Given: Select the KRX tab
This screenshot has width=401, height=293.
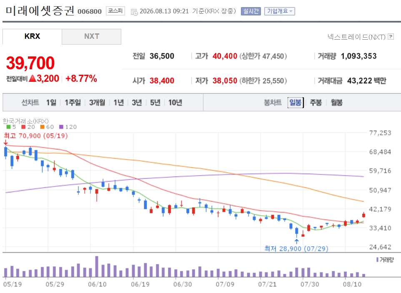Looking at the screenshot, I should tap(32, 36).
